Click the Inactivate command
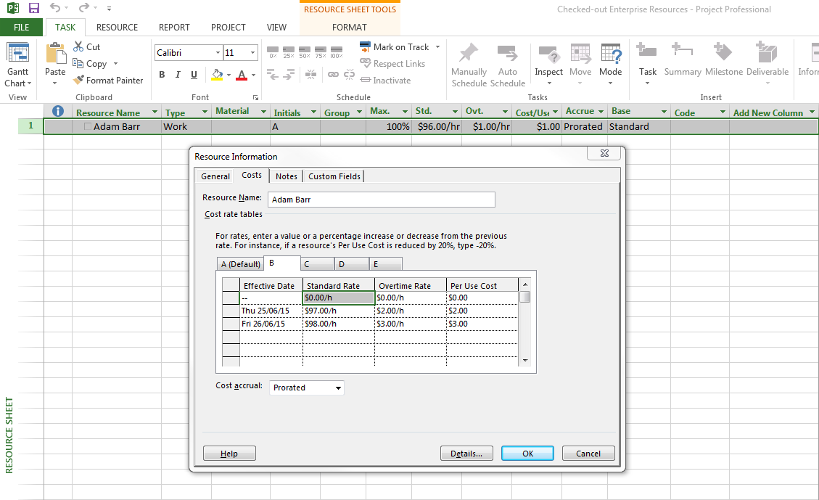Screen dimensions: 819x500 pyautogui.click(x=385, y=80)
